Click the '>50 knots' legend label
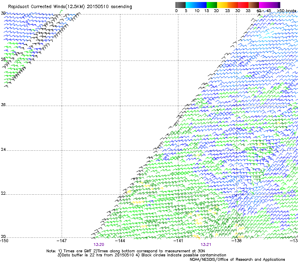The image size is (298, 262). [x=286, y=11]
